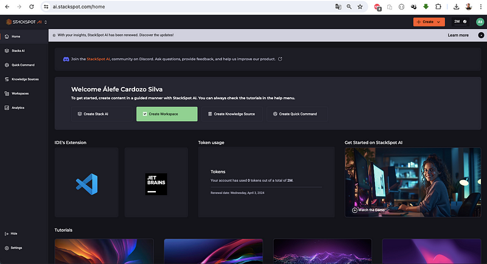Open the first orange tutorial thumbnail
487x264 pixels.
[x=104, y=251]
